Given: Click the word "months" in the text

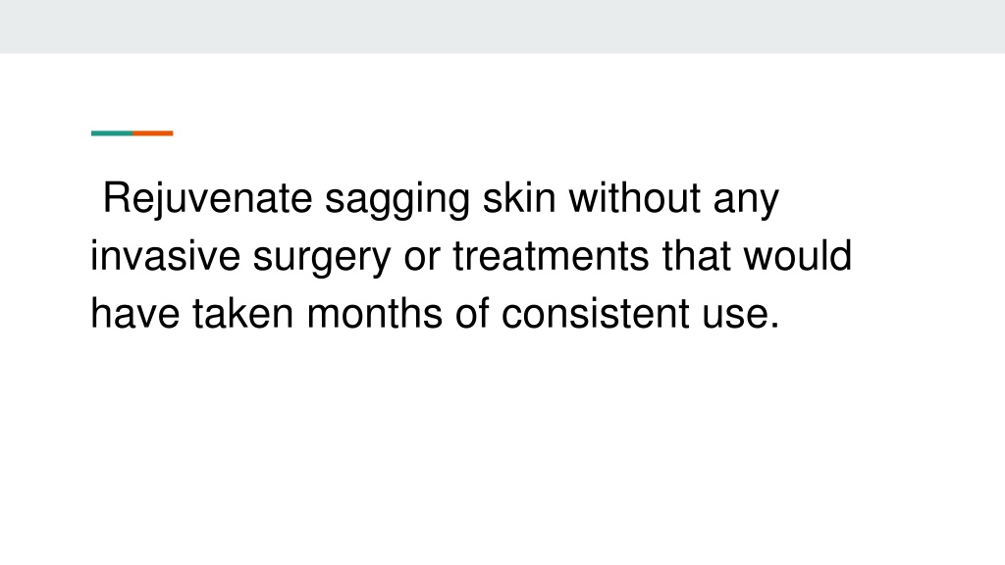Looking at the screenshot, I should click(375, 313).
